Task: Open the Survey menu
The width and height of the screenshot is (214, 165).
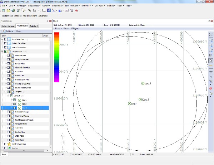Action: coord(46,6)
